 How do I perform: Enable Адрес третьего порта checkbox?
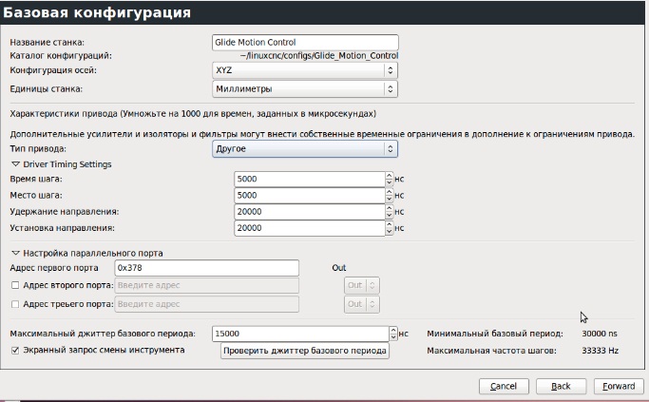pos(14,304)
